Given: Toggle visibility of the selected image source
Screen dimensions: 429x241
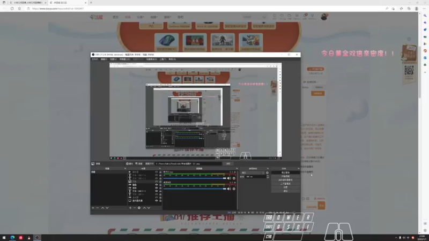Looking at the screenshot, I should coord(157,182).
